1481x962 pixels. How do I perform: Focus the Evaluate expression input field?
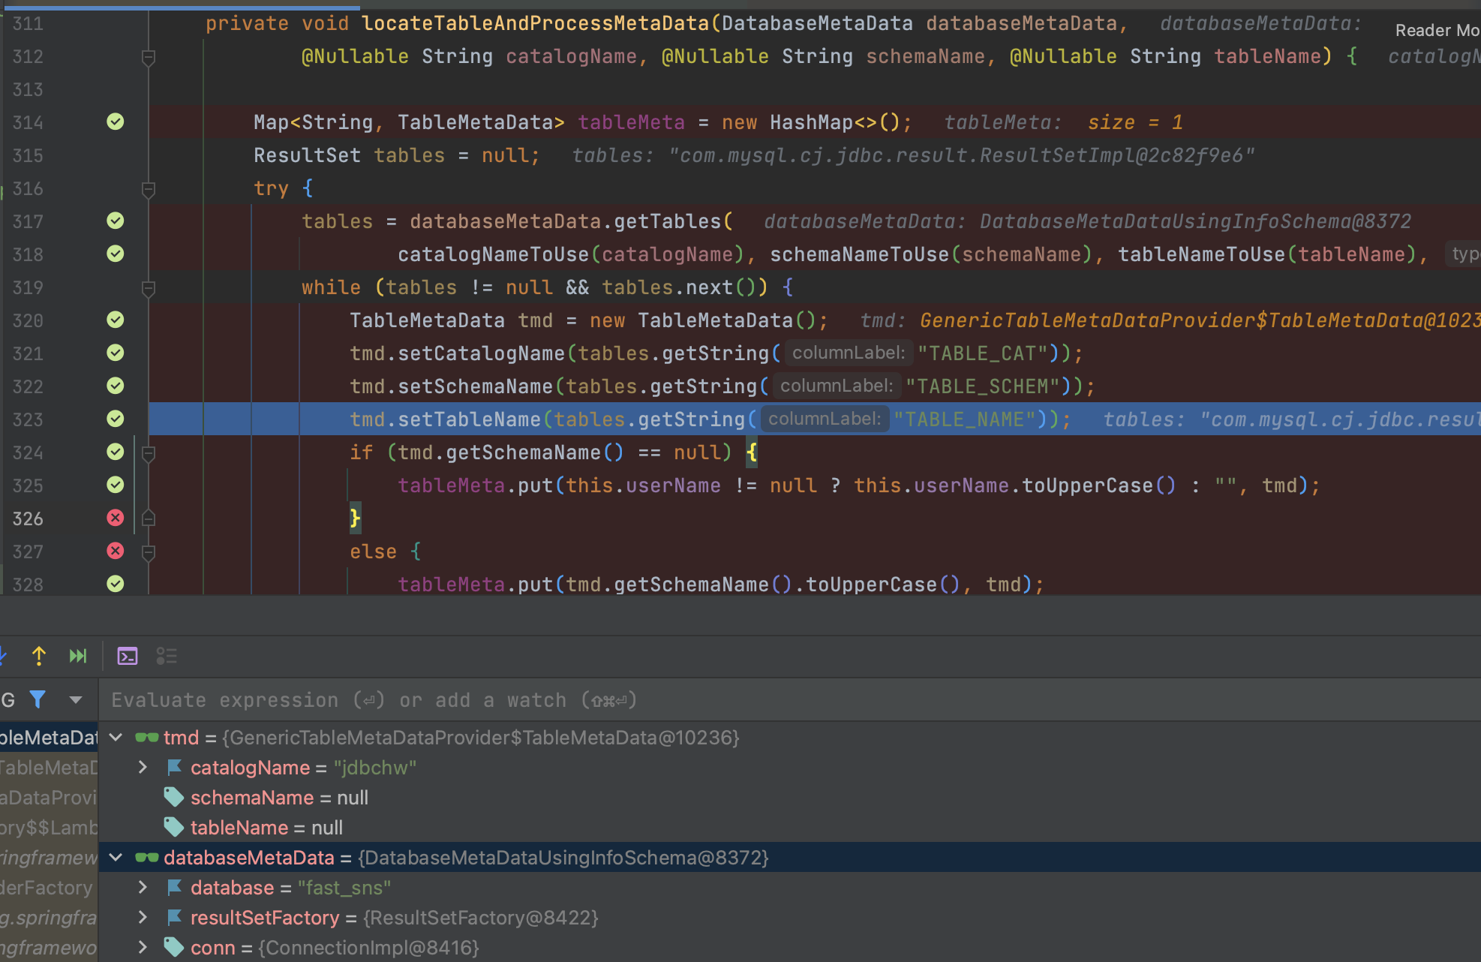coord(790,700)
